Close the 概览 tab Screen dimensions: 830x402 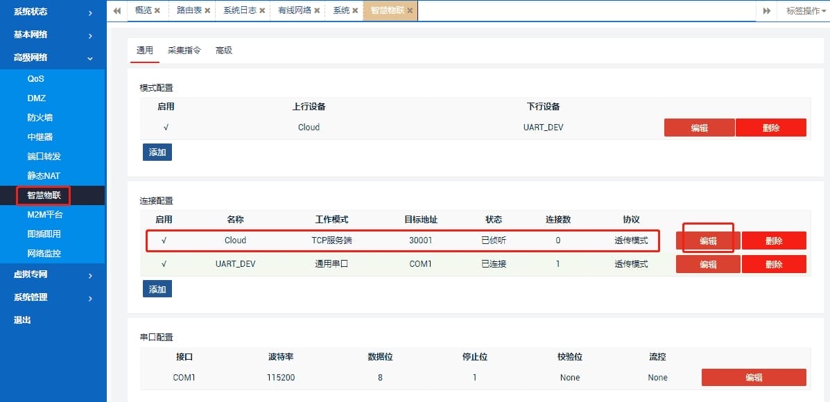click(x=157, y=10)
